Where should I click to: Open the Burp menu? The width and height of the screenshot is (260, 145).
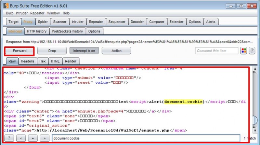coord(10,13)
